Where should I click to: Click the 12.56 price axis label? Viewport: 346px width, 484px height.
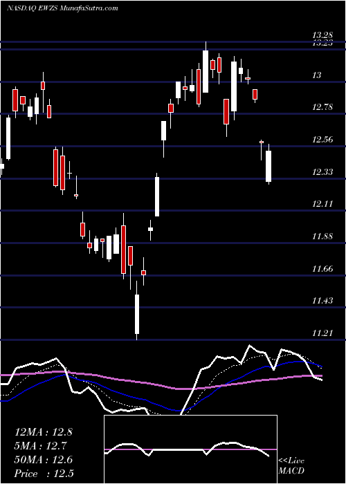[x=324, y=140]
